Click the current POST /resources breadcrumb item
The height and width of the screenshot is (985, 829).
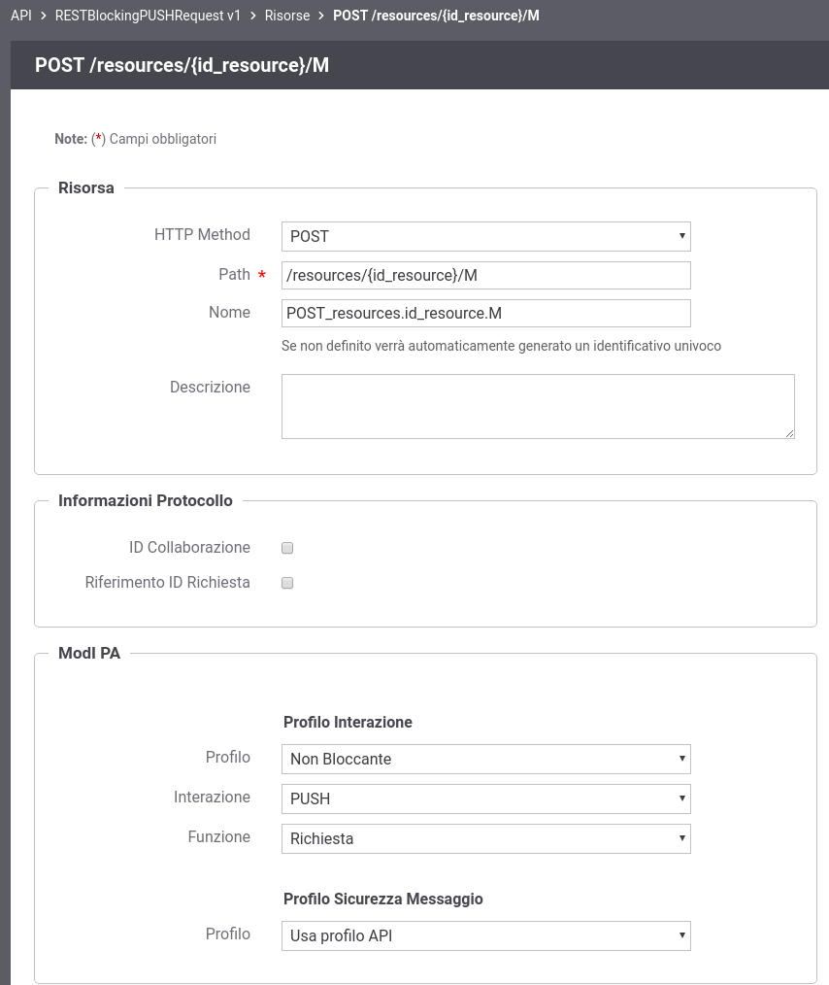(x=436, y=16)
